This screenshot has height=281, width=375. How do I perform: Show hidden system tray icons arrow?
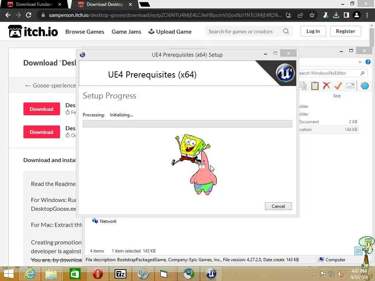314,274
